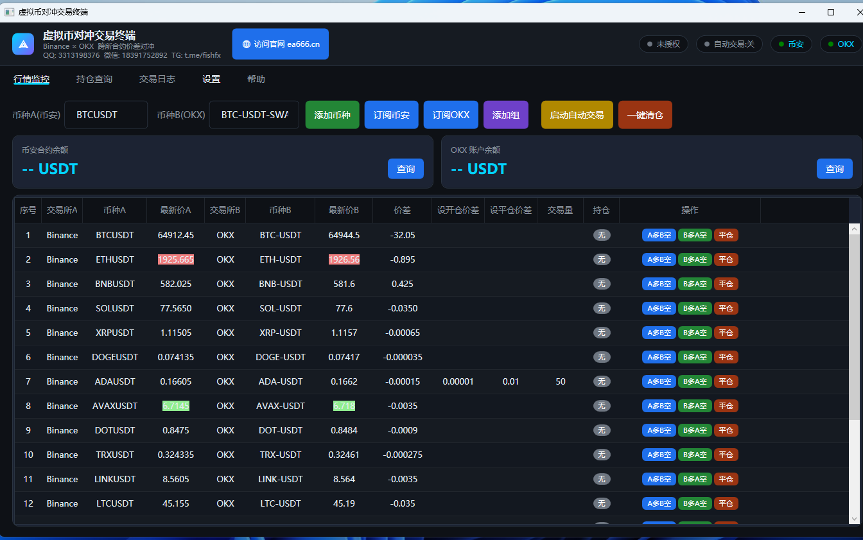The image size is (863, 540).
Task: Click the 最新价A column header
Action: pos(176,210)
